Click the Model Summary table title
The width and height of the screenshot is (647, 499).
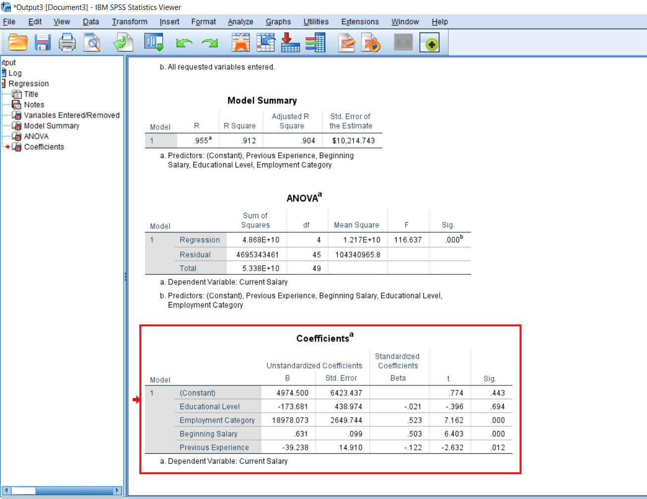(262, 101)
